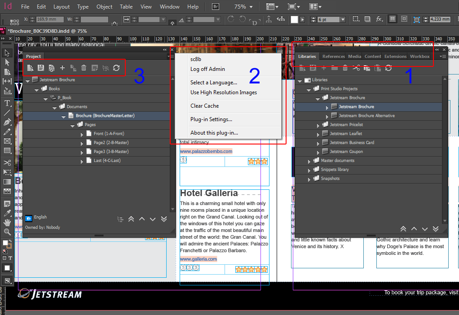Click the Project panel check-in document icon
The height and width of the screenshot is (315, 459).
coord(52,68)
